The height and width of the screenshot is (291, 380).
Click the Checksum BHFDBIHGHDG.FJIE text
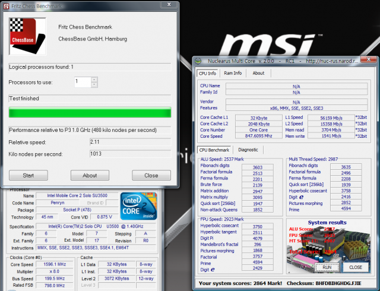[x=324, y=283]
